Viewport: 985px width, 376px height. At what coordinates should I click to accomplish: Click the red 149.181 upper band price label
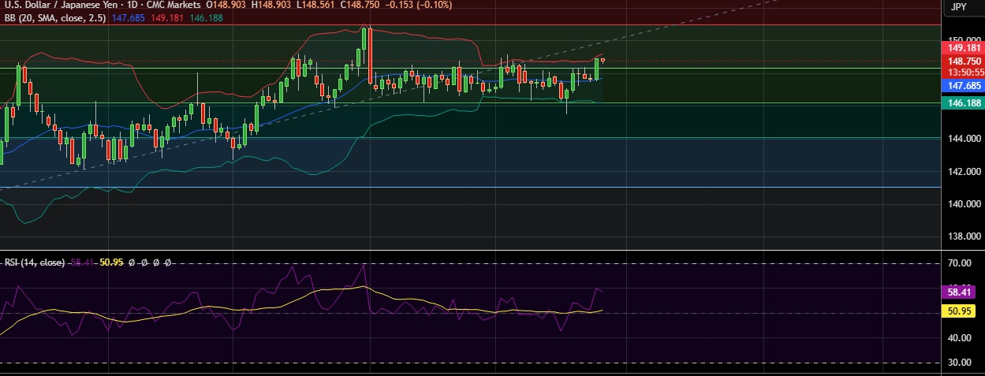click(963, 47)
